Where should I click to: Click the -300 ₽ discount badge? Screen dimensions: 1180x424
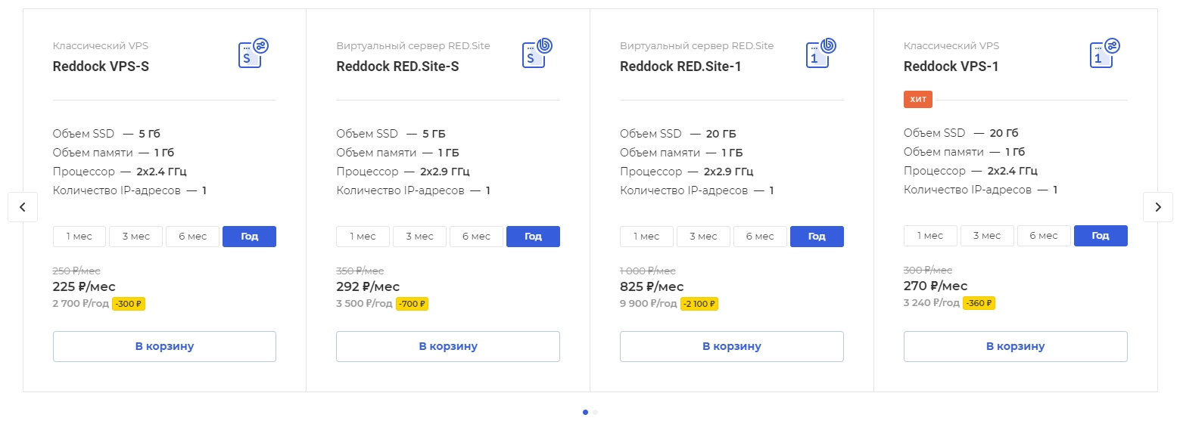[x=129, y=304]
